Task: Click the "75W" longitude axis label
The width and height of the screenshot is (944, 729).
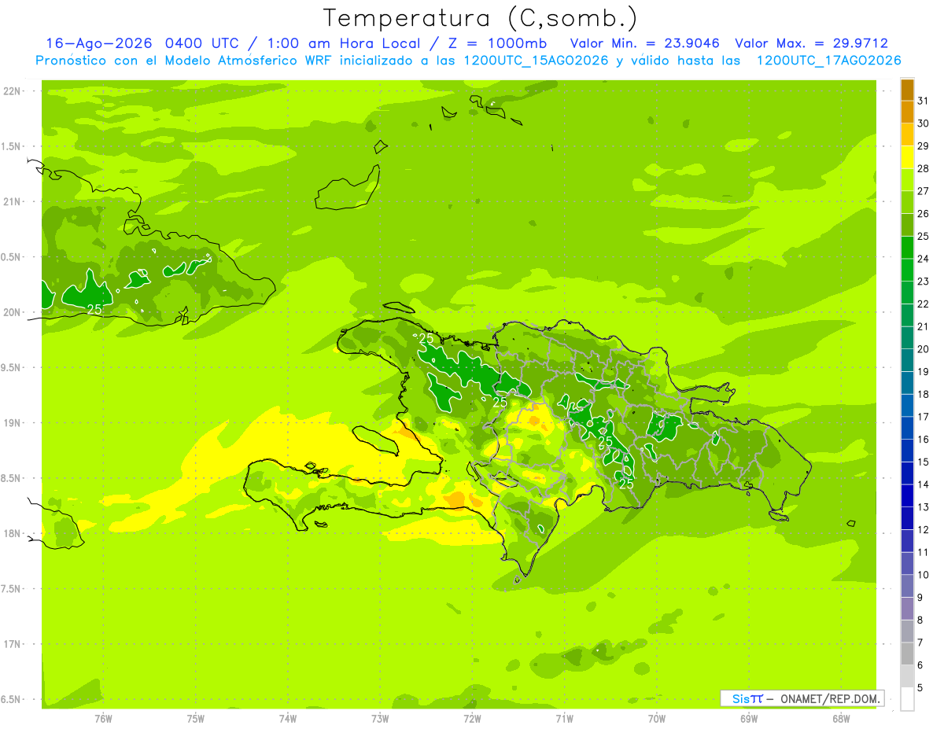Action: click(x=196, y=719)
